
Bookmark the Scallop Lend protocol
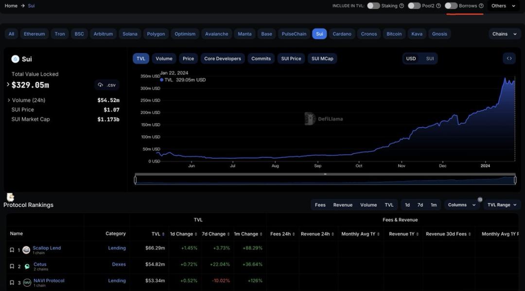tap(12, 250)
